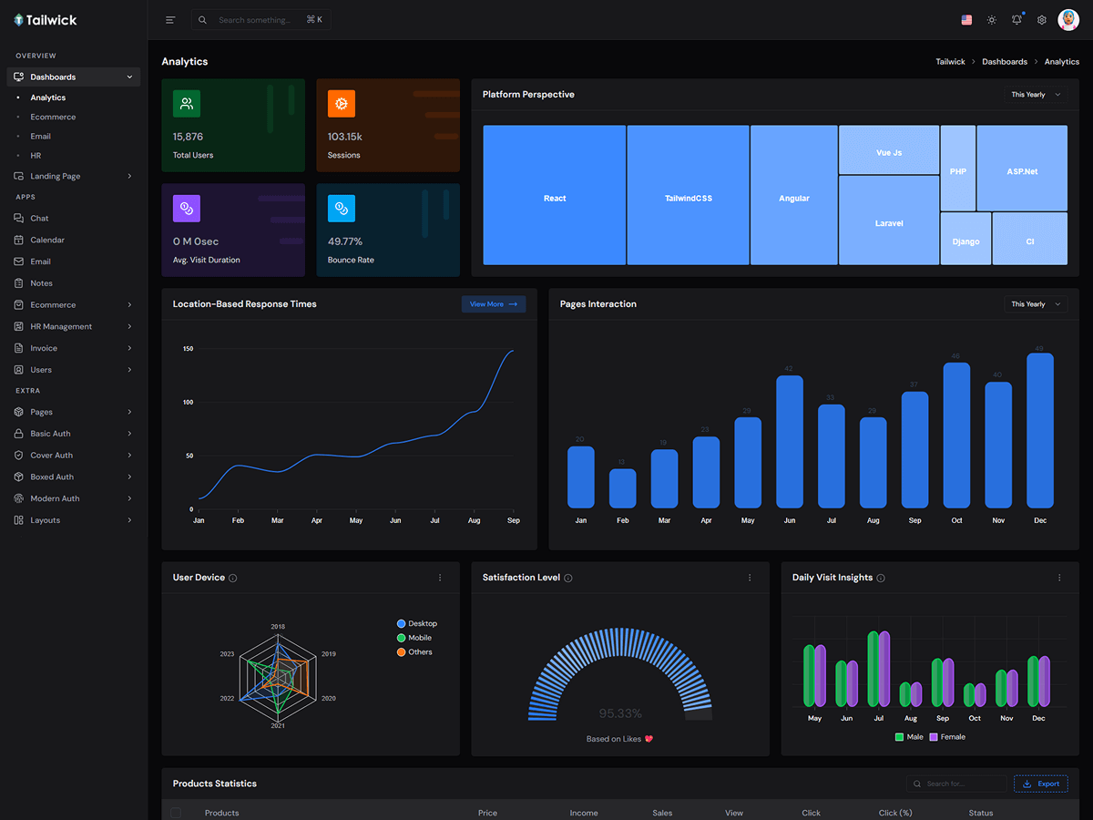Click the View More button
1093x820 pixels.
(494, 304)
